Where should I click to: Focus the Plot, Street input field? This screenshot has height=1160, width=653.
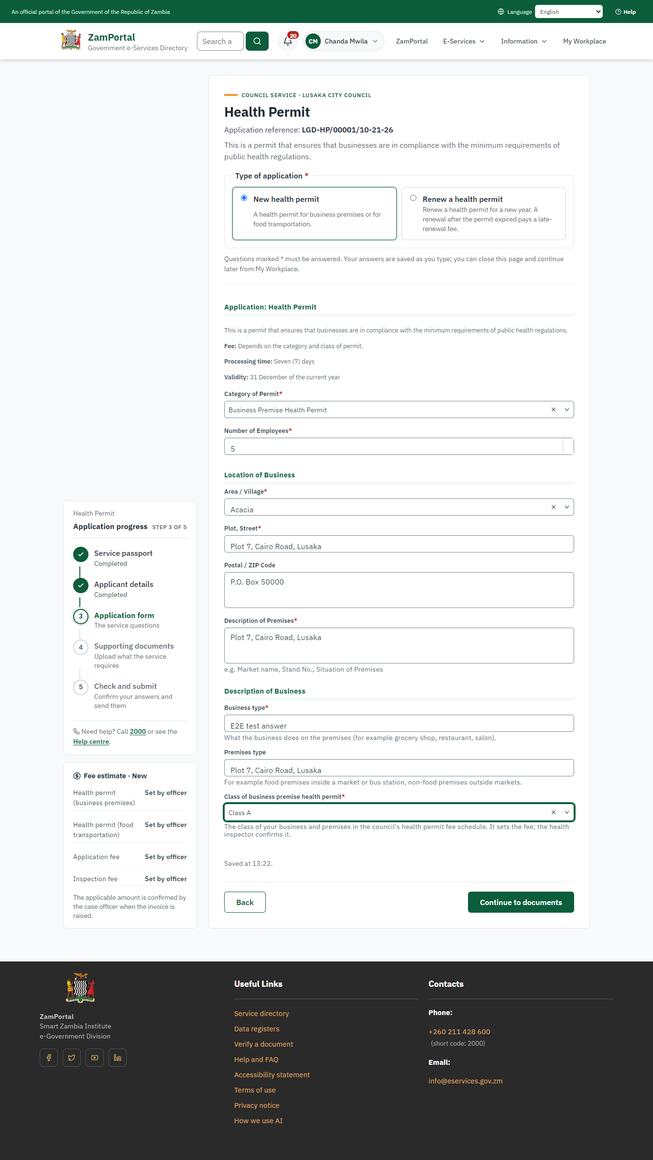click(399, 544)
